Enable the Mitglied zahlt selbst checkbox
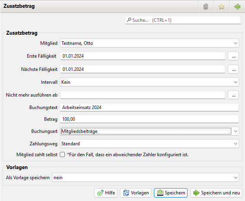The height and width of the screenshot is (201, 245). [62, 155]
